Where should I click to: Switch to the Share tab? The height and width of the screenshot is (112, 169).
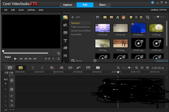tap(102, 5)
